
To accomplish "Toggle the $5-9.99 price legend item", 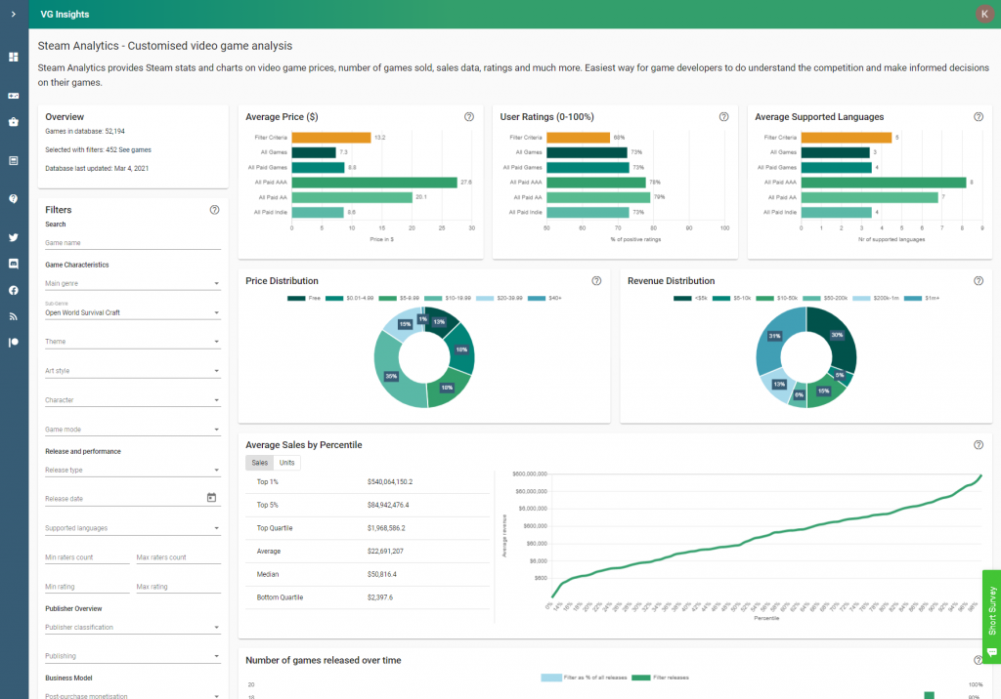I will [x=399, y=298].
